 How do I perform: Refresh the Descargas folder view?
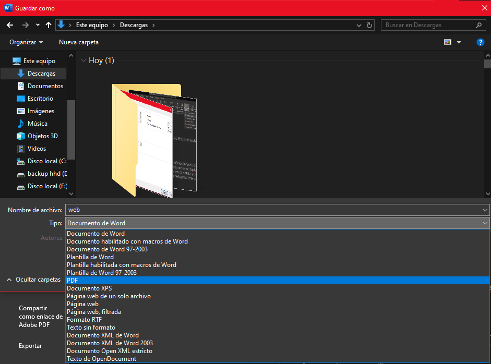pyautogui.click(x=370, y=25)
